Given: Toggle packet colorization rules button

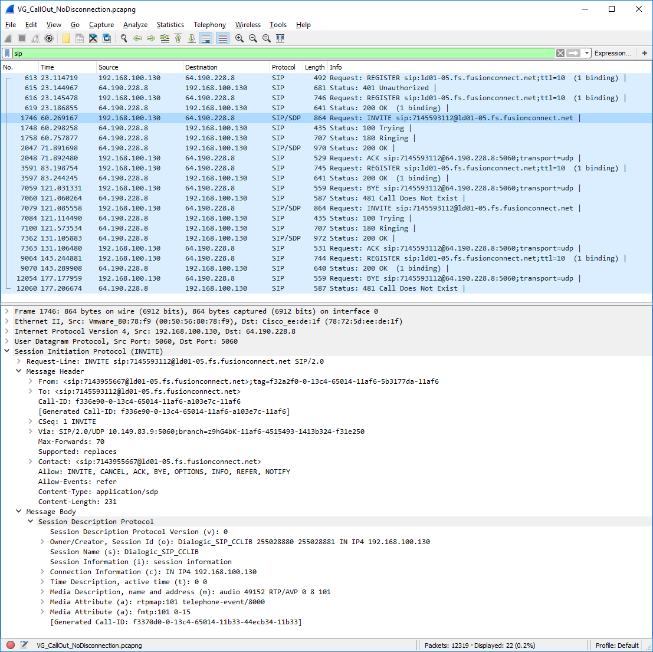Looking at the screenshot, I should (x=222, y=38).
